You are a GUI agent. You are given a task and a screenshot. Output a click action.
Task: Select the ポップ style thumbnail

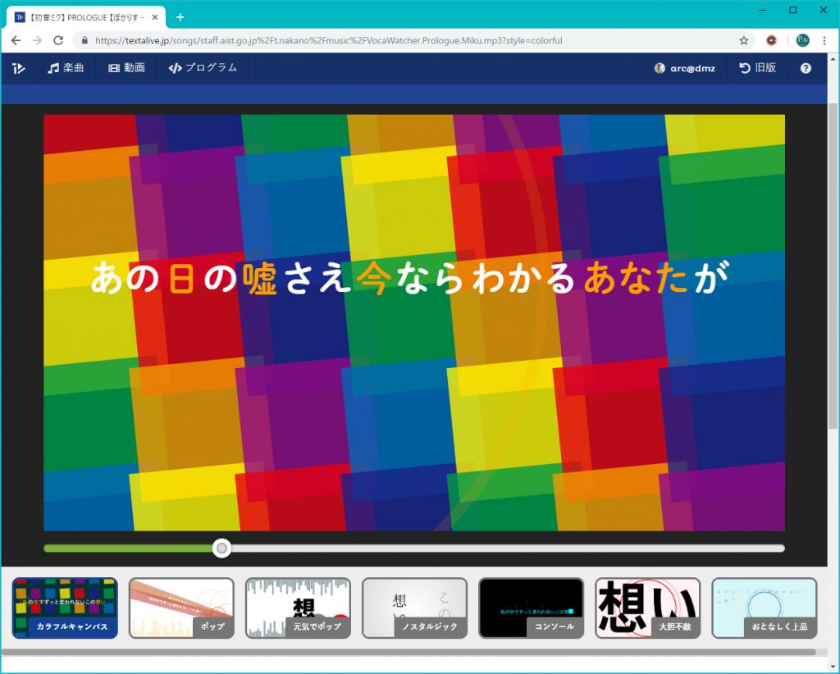pyautogui.click(x=181, y=608)
